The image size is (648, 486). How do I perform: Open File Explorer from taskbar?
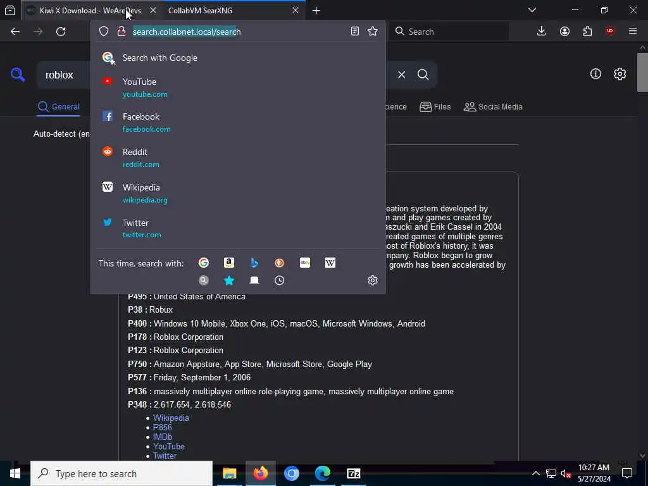(x=229, y=473)
